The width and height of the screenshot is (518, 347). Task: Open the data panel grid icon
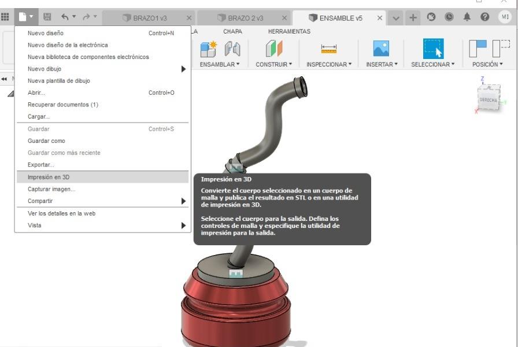tap(5, 17)
